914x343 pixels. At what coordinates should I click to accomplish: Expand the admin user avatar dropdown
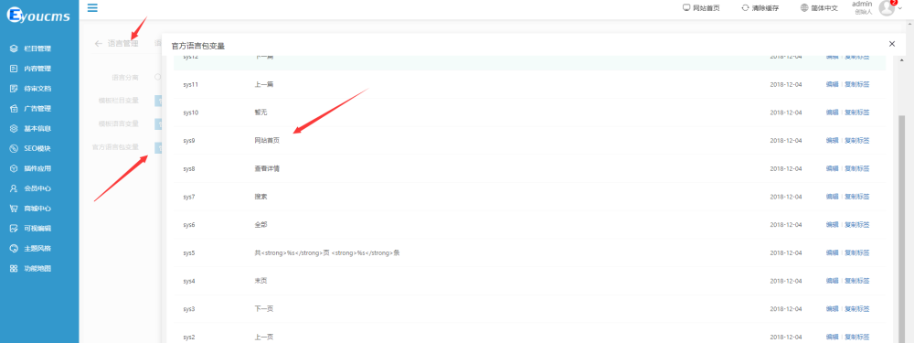[x=889, y=7]
